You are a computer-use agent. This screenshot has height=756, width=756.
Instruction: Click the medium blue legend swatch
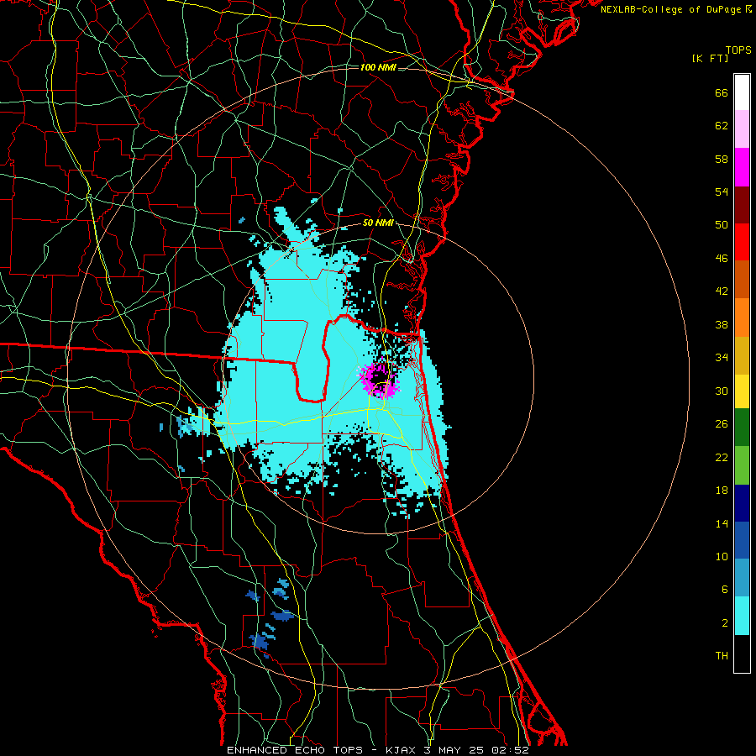[x=742, y=540]
